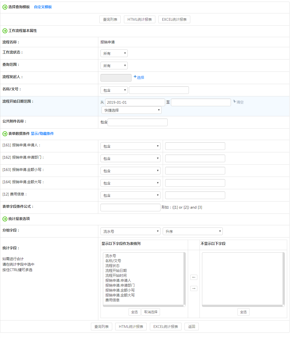Click the right arrow move-field button
The height and width of the screenshot is (338, 291).
194,289
